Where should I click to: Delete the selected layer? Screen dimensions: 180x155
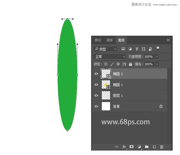(162, 147)
